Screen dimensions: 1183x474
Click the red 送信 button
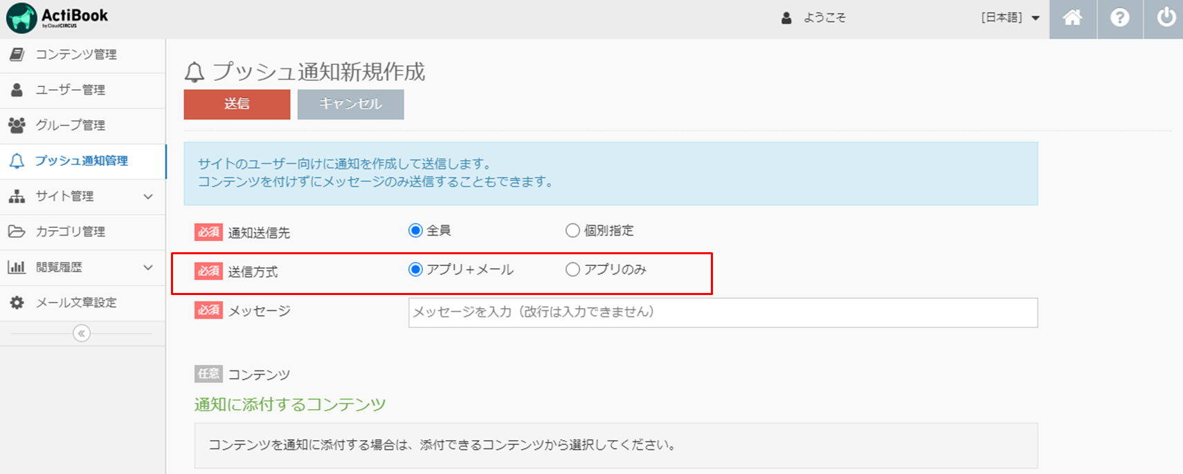237,104
